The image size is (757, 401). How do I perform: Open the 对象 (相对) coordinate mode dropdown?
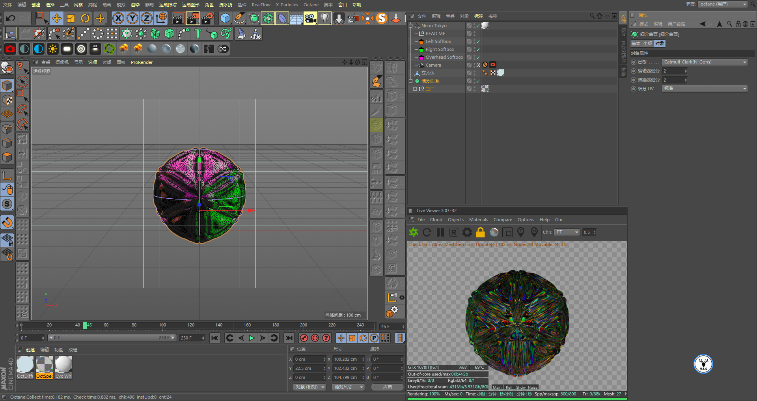click(x=310, y=387)
